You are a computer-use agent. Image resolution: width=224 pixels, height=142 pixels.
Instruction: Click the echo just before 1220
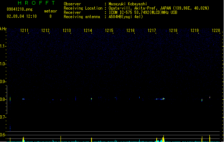210,97
